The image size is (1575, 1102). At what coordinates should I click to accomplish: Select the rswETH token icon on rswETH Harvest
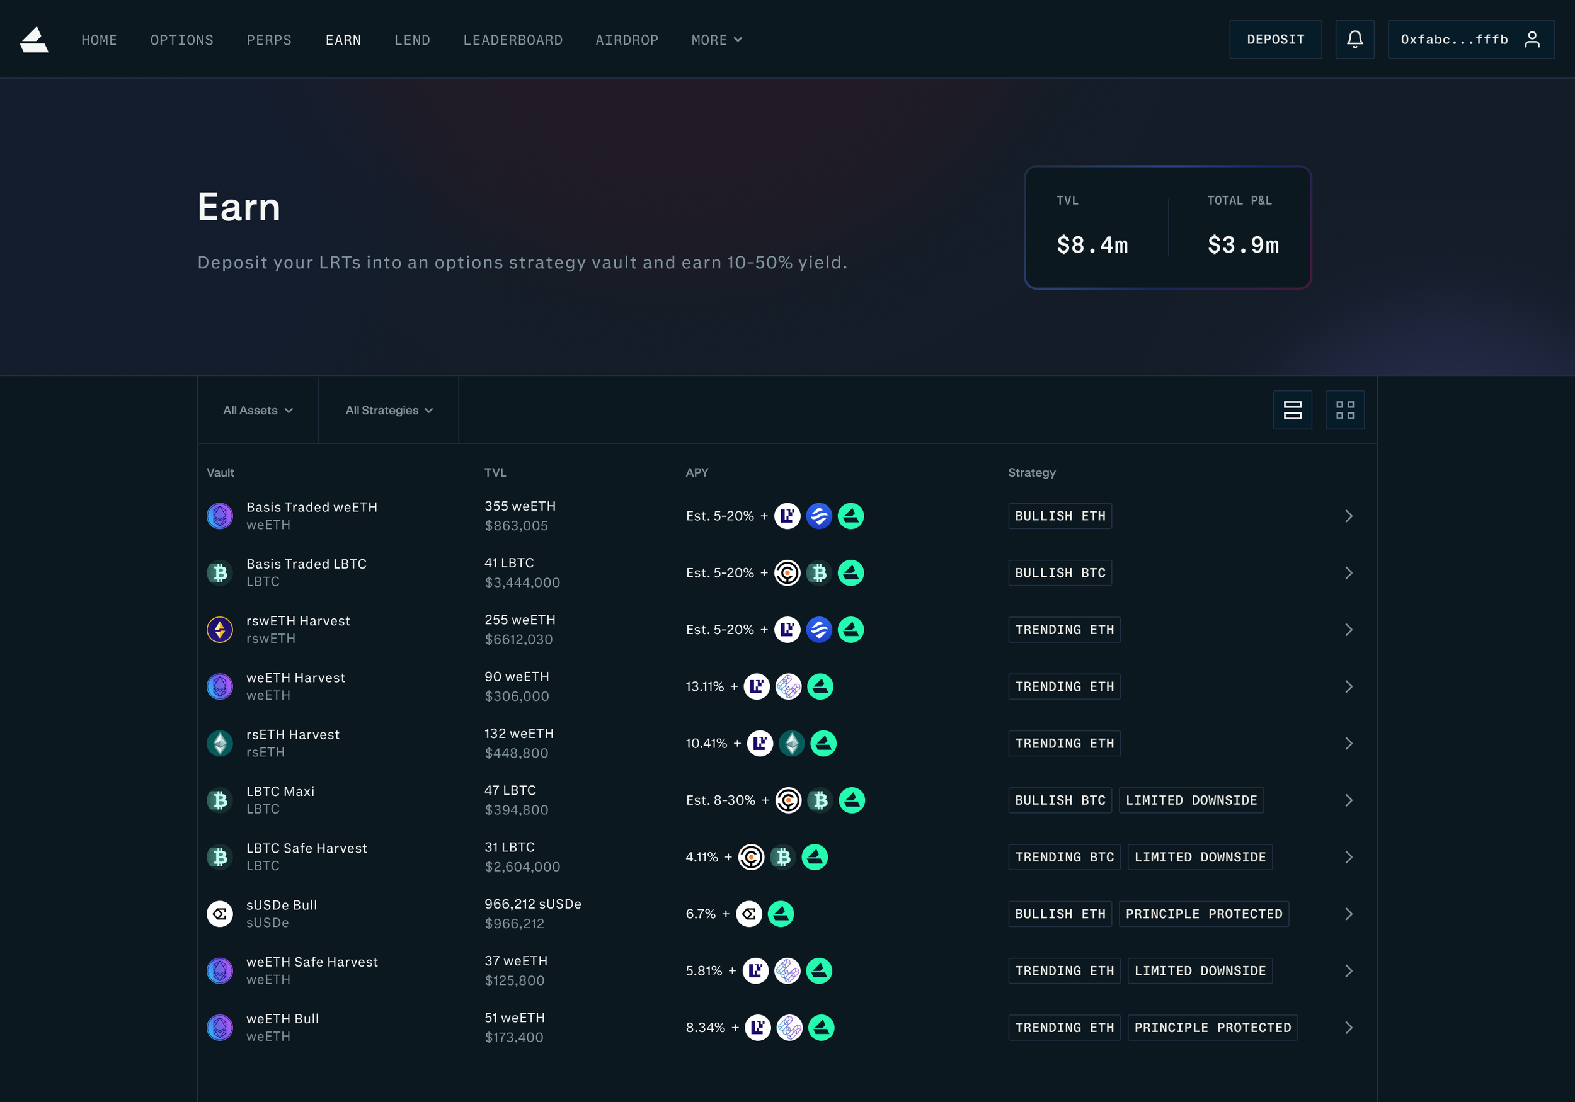(219, 630)
